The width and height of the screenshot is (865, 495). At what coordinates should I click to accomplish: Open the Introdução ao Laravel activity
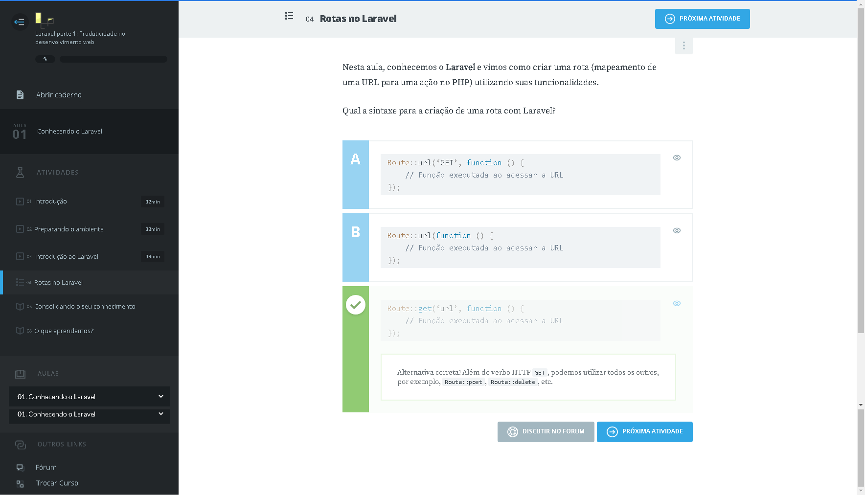pos(66,257)
